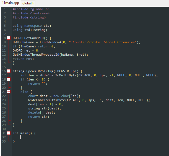
Task: Click WideCharToMultiByte call on line 23
Action: (46, 100)
